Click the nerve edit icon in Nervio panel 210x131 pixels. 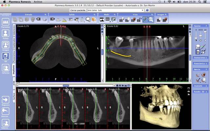pos(198,80)
